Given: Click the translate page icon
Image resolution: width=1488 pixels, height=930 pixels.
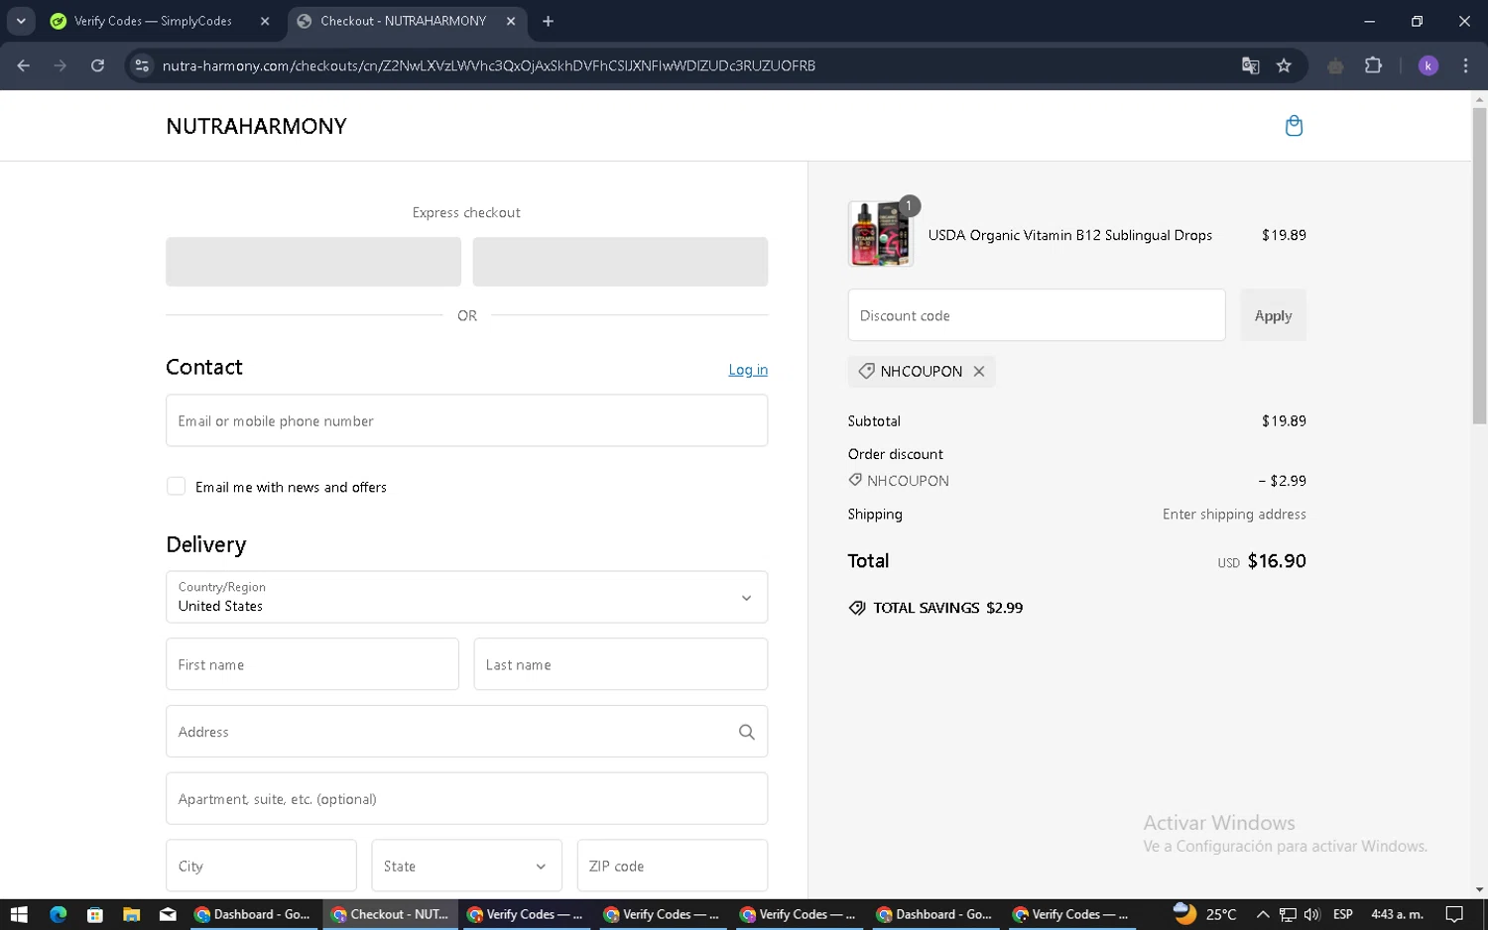Looking at the screenshot, I should pyautogui.click(x=1250, y=65).
